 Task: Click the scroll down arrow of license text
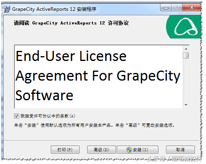(x=186, y=105)
